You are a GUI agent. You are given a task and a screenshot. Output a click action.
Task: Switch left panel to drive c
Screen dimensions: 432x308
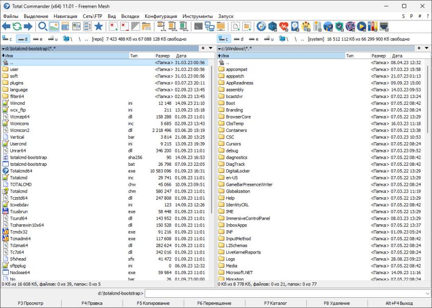7,39
